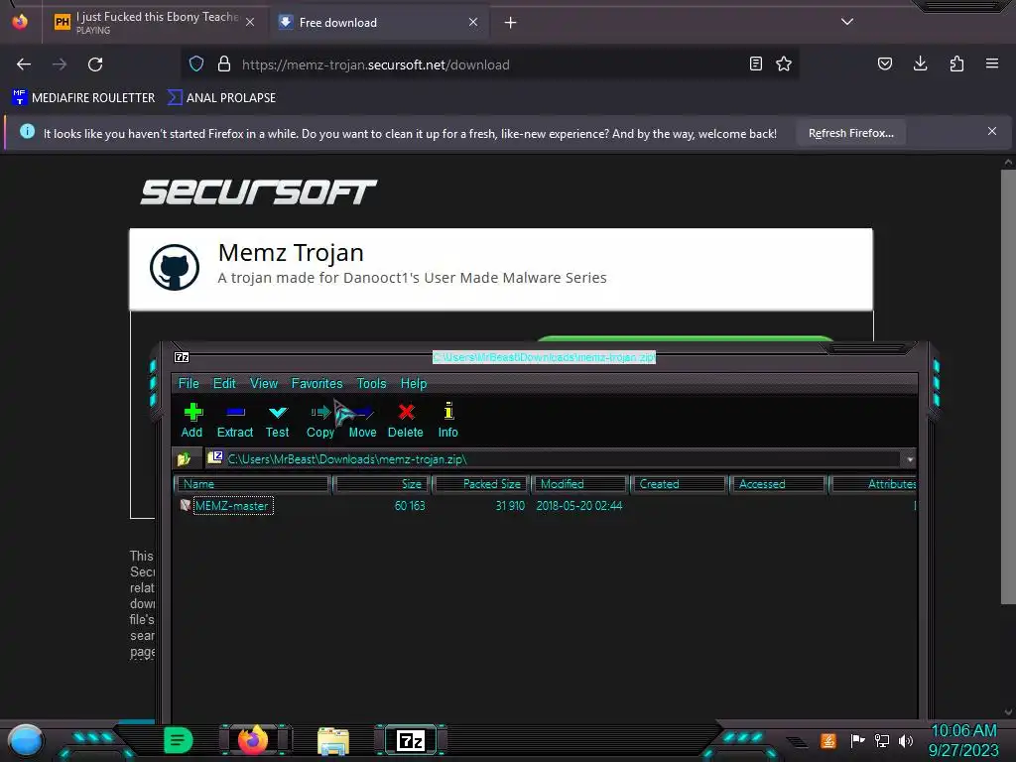This screenshot has width=1016, height=762.
Task: Go up one folder level icon
Action: point(184,458)
